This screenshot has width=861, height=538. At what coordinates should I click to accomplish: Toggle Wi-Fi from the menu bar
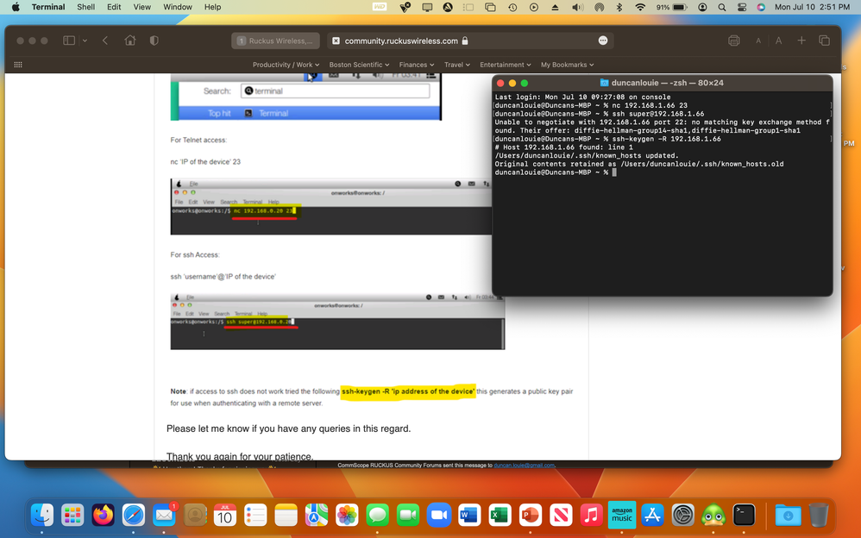(639, 7)
